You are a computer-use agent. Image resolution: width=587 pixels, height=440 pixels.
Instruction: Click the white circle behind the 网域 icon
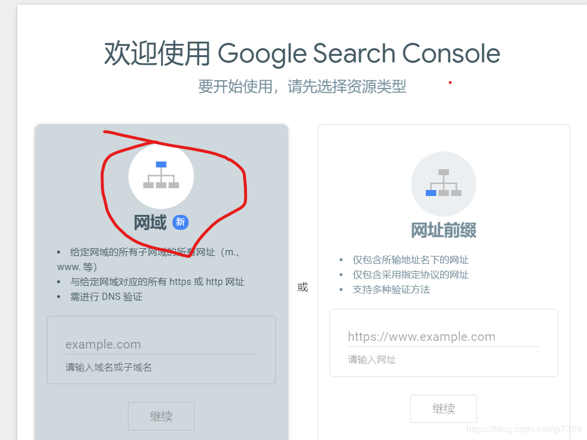pos(161,176)
